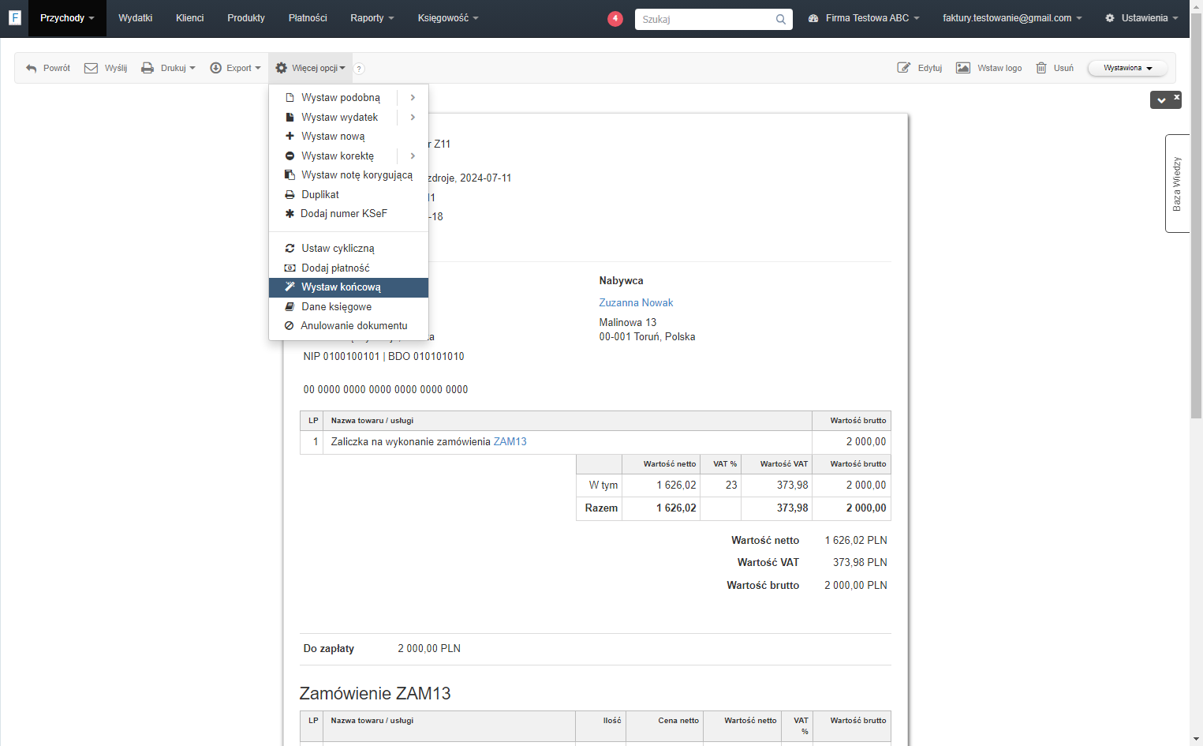Open the Produkty section
Screen dimensions: 1203x746
point(246,18)
